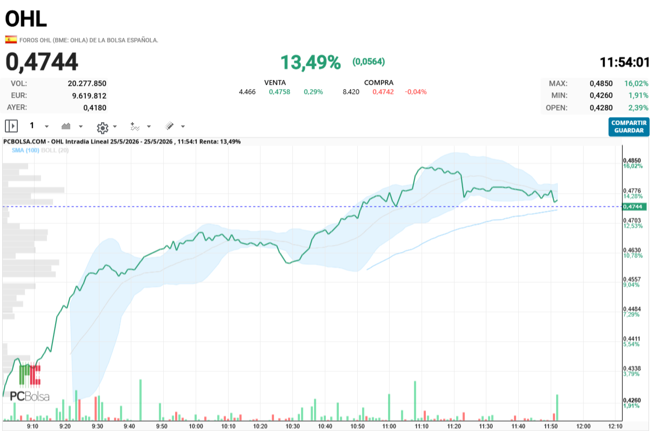Expand the chart type dropdown arrow
The height and width of the screenshot is (431, 655).
tap(81, 126)
